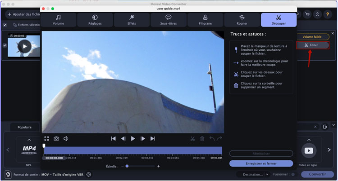Open the output format settings gear
Screen dimensions: 338x181
point(89,175)
